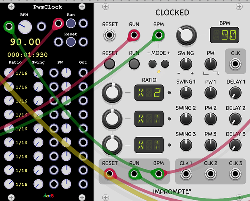Click the 90.00 BPM readout on PwmClock
The height and width of the screenshot is (201, 250).
point(25,42)
